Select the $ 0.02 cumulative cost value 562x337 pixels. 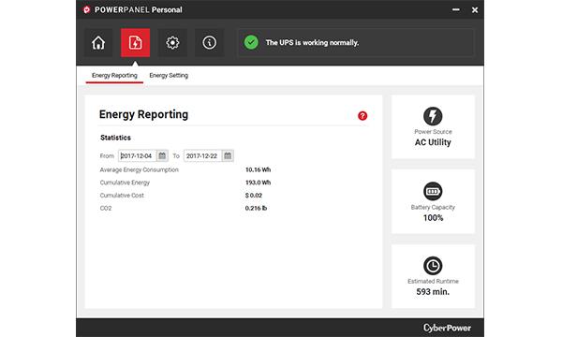click(x=254, y=196)
